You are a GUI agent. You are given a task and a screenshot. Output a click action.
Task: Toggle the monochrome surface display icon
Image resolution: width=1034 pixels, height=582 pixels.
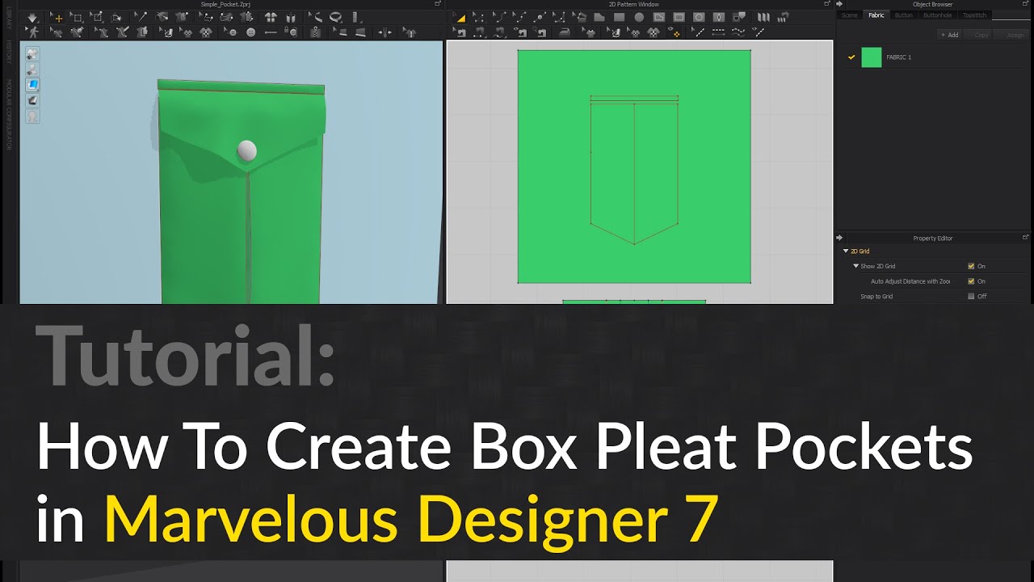[32, 100]
